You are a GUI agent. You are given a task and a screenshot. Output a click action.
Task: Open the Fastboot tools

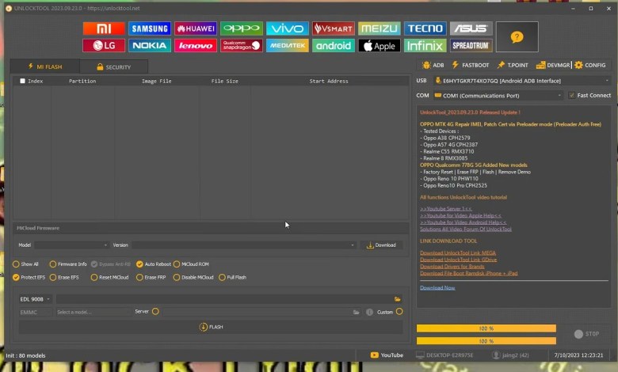pyautogui.click(x=470, y=66)
